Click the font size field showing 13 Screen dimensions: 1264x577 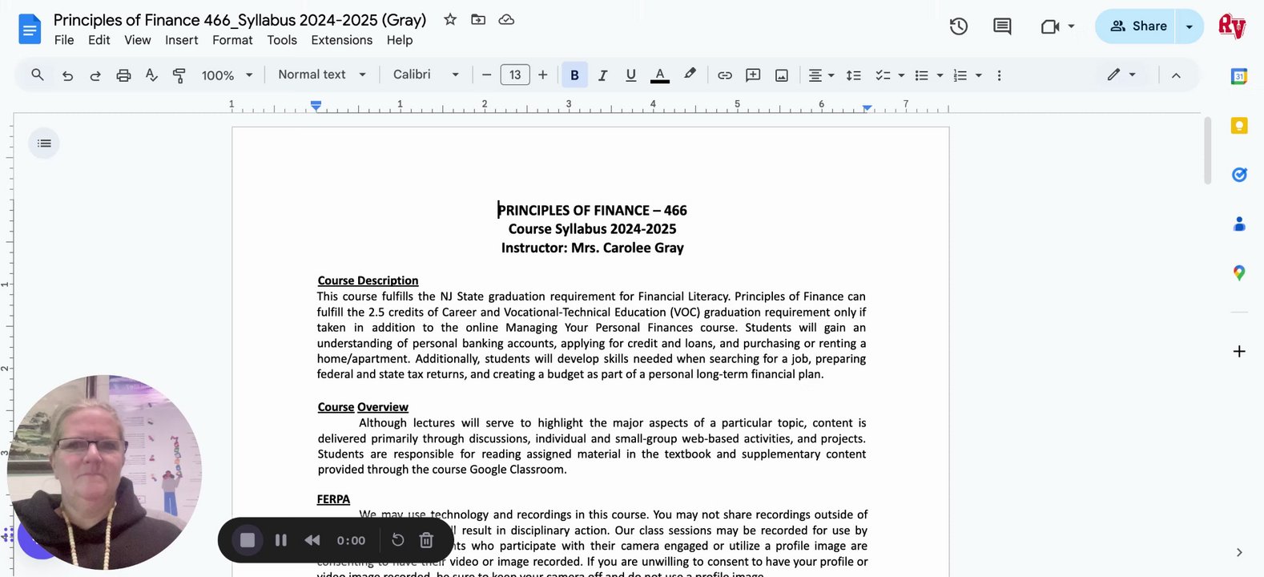(515, 75)
